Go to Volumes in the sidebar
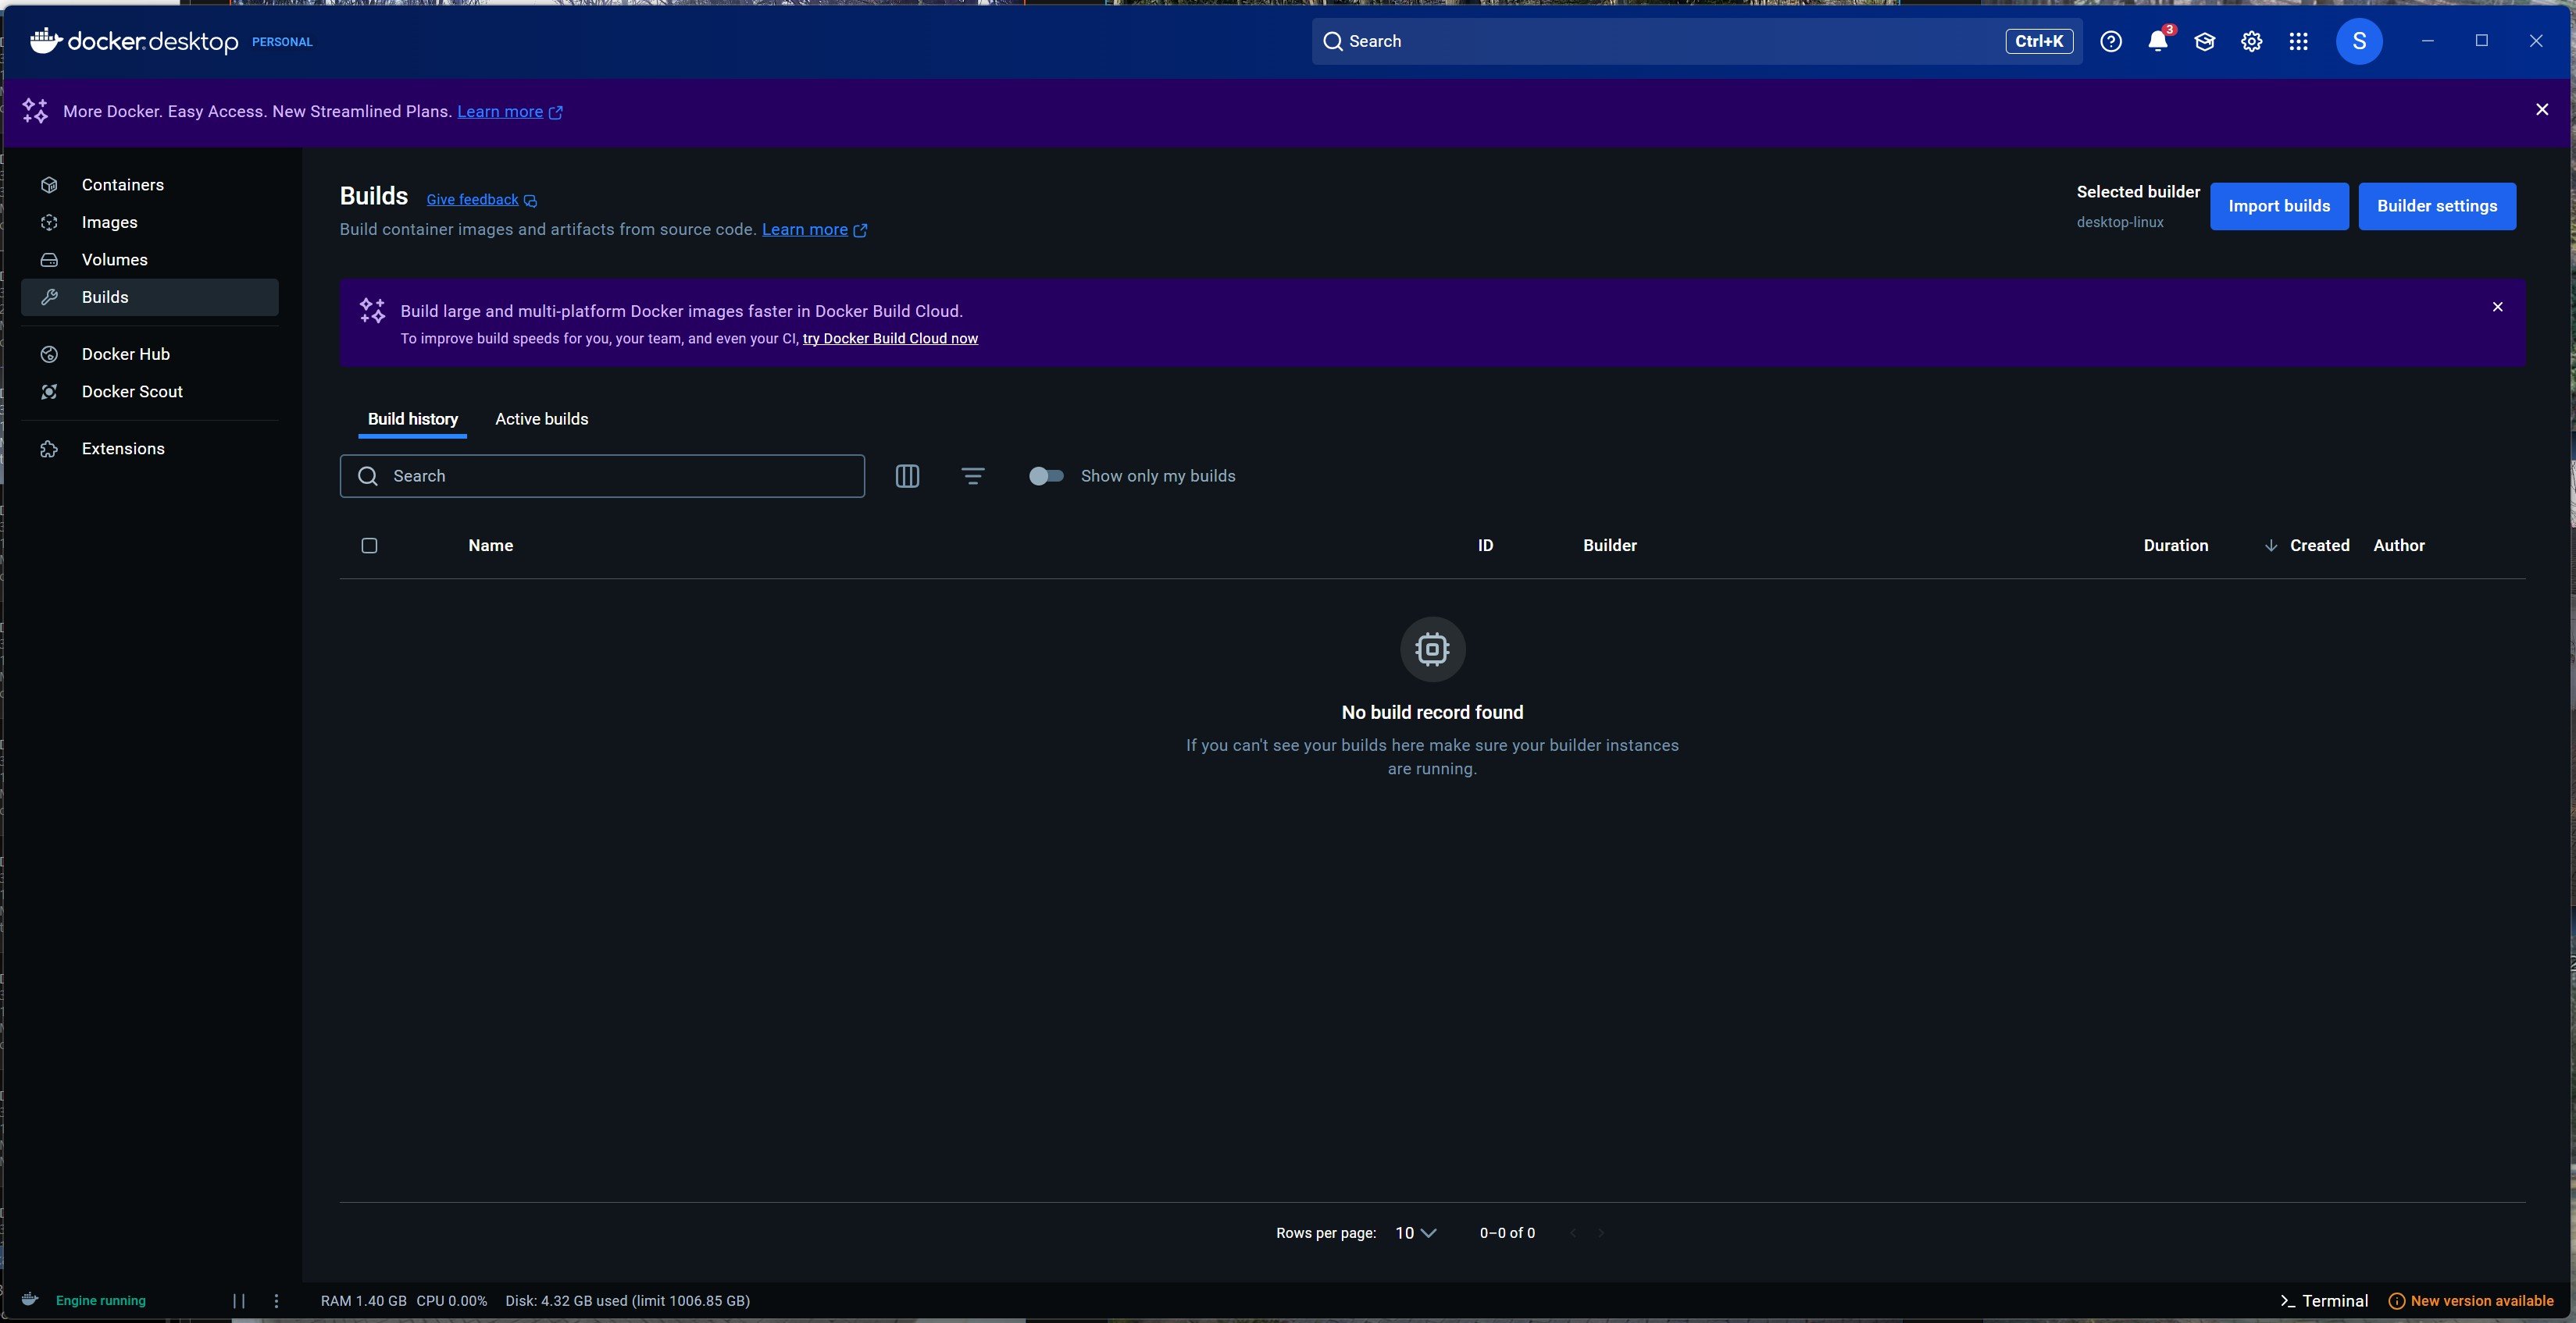 pyautogui.click(x=149, y=260)
